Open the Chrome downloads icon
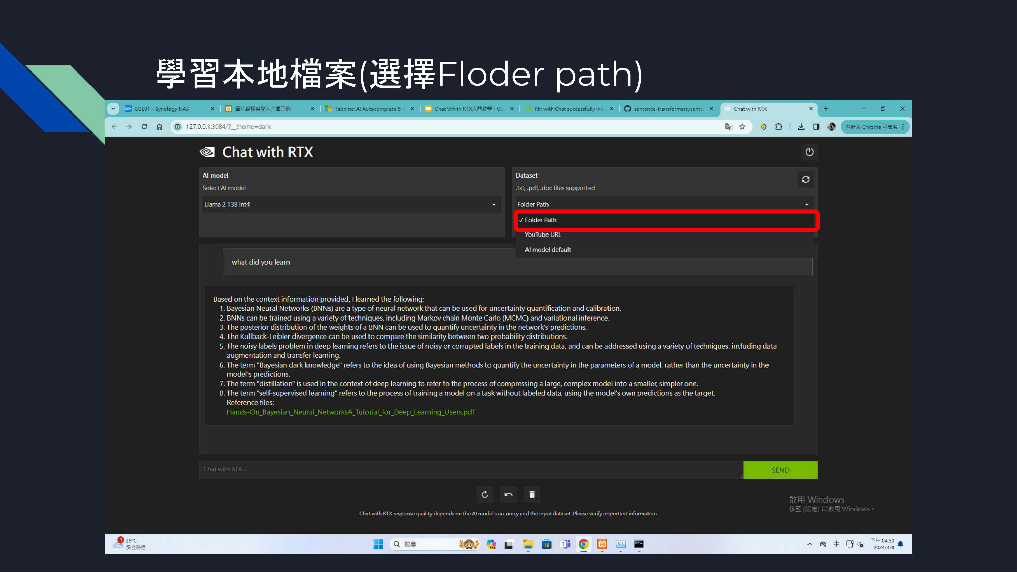 pos(801,127)
